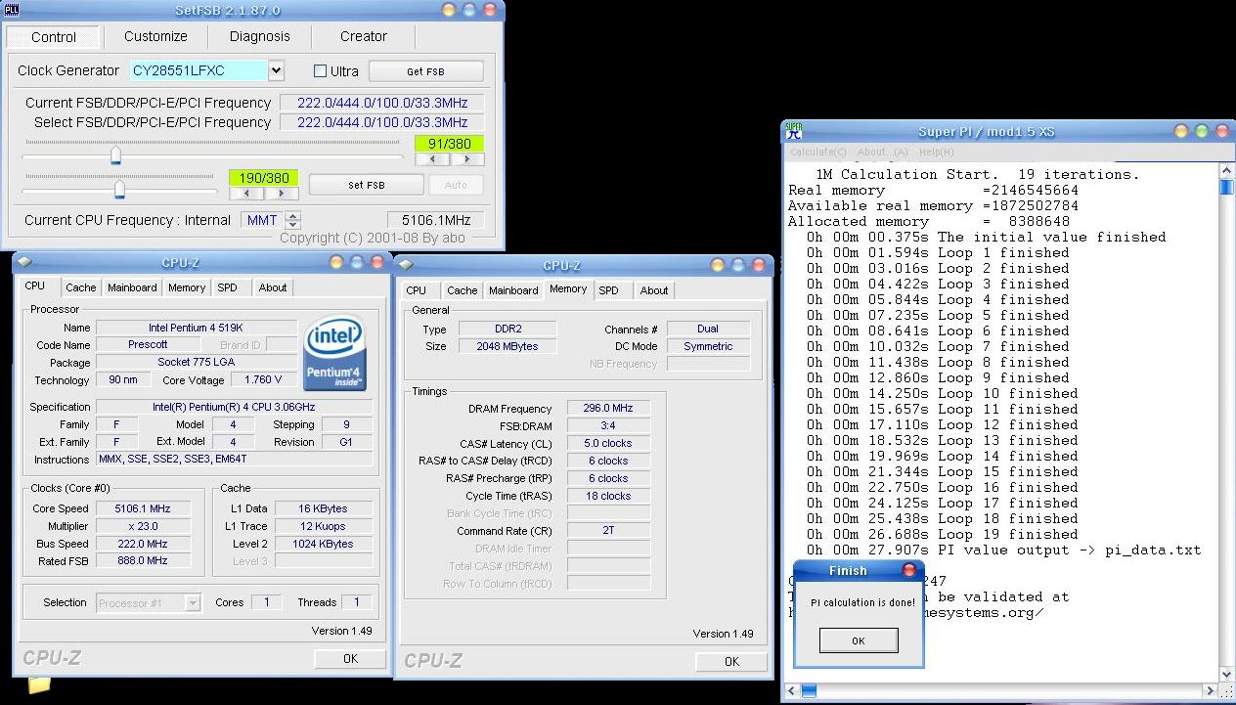Screen dimensions: 1236x705
Task: Increase the 190/380 value with right arrow
Action: coord(282,193)
